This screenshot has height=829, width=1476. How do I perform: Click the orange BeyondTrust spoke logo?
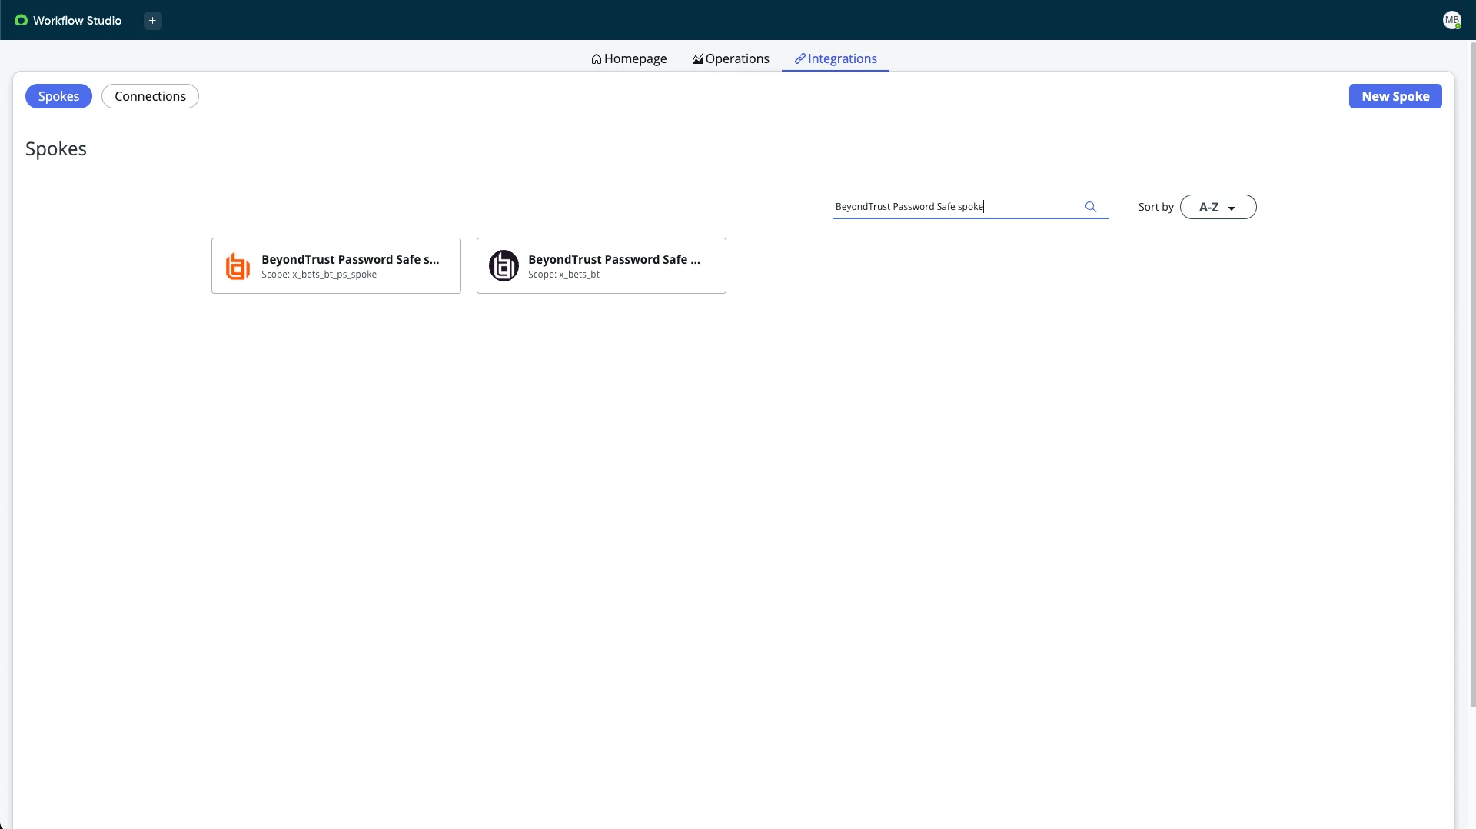[238, 266]
